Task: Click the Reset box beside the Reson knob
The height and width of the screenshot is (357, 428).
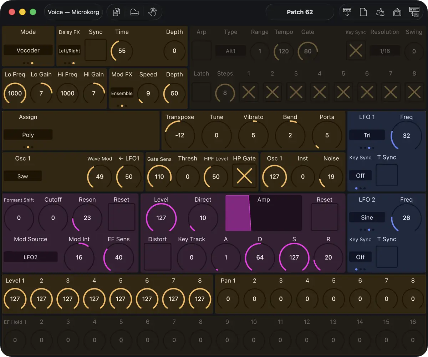Action: pos(122,217)
